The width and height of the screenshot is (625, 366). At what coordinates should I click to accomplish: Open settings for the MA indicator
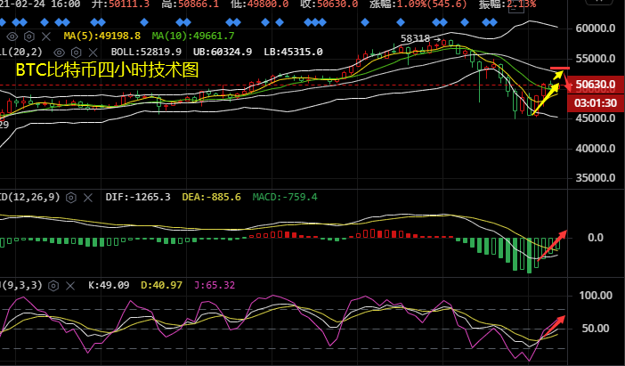tap(29, 37)
